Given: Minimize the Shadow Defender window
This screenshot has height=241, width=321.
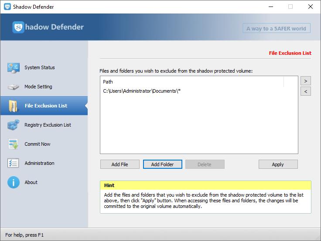Looking at the screenshot, I should (x=271, y=7).
